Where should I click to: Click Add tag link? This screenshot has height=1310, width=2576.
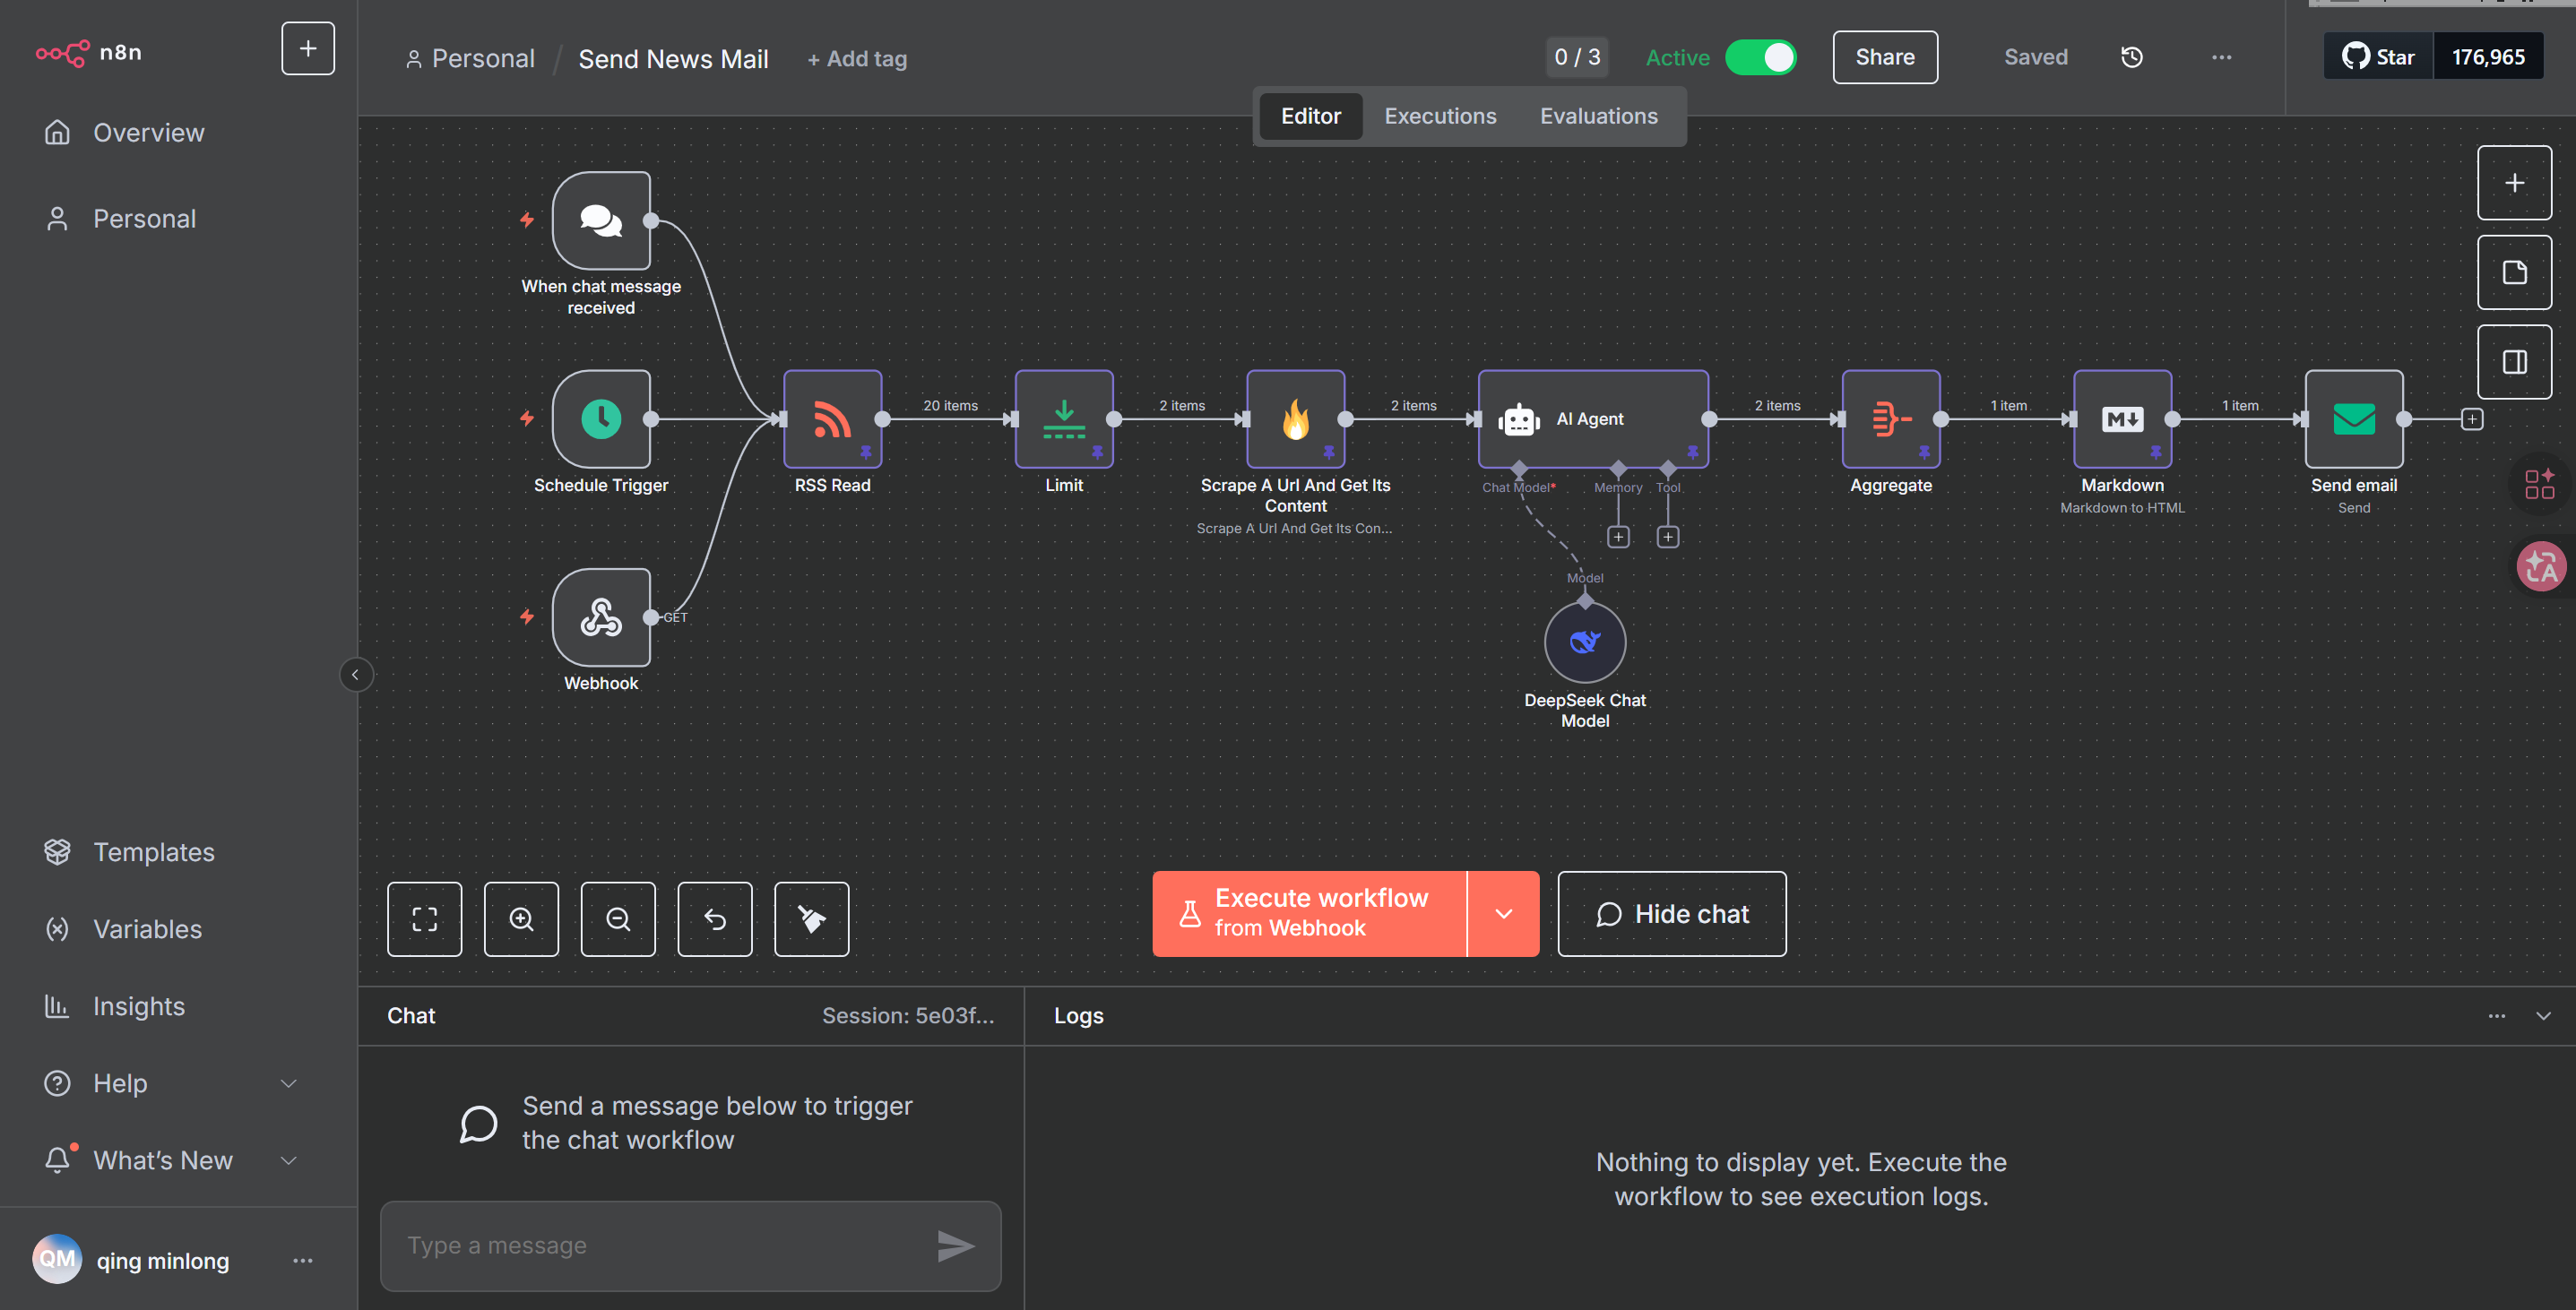857,59
